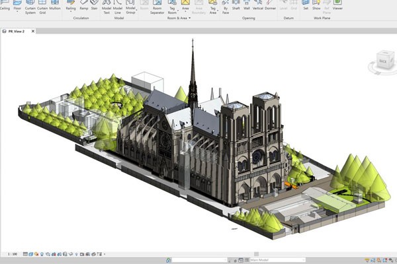
Task: Activate the Model Text tool
Action: (107, 7)
